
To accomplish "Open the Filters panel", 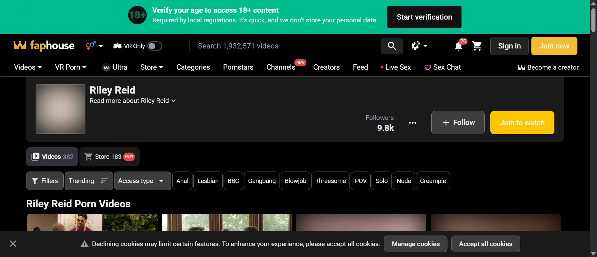I will coord(45,181).
